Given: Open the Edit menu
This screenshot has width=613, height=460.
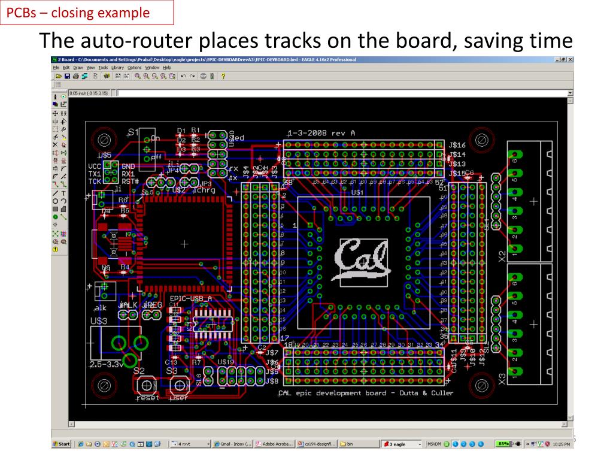Looking at the screenshot, I should 66,68.
